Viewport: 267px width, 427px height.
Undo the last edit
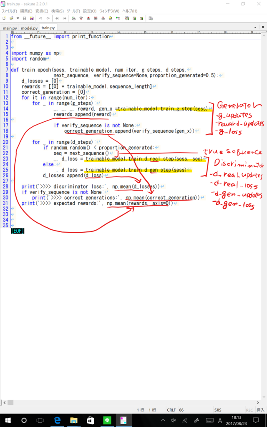click(40, 18)
